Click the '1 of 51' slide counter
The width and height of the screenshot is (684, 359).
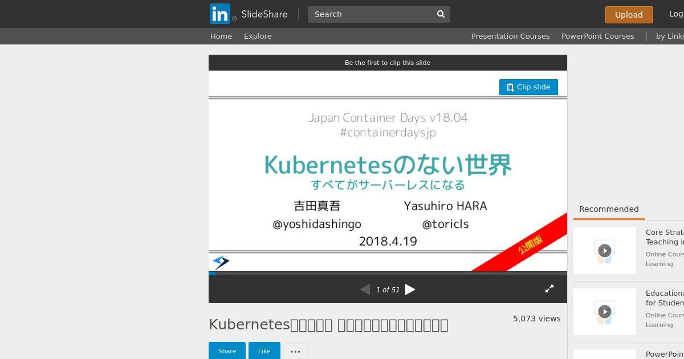[388, 290]
